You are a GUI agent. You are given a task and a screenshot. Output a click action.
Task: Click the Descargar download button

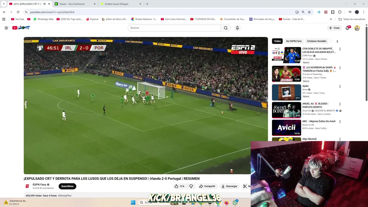229,186
